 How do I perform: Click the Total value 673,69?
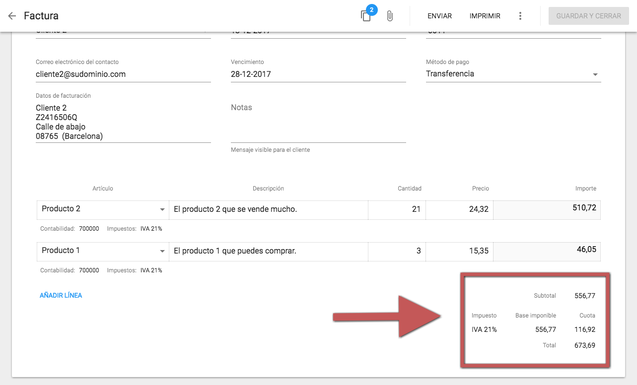coord(585,345)
